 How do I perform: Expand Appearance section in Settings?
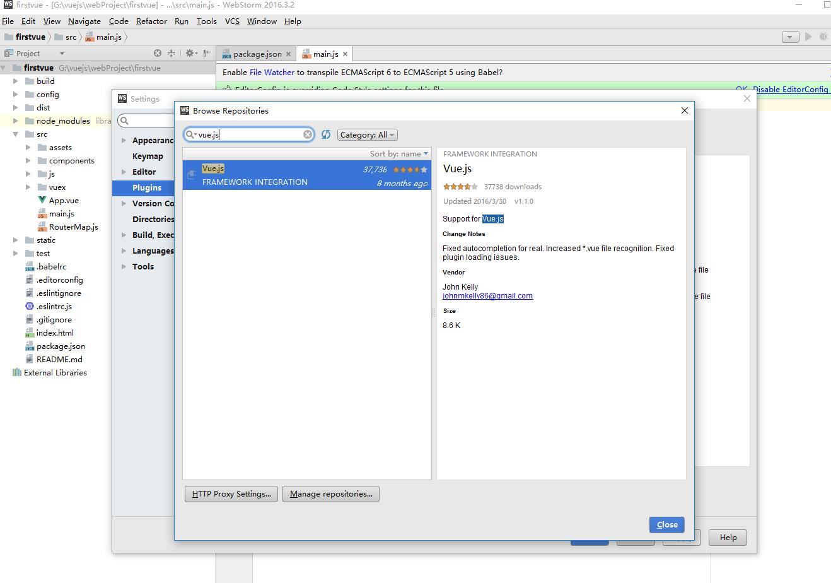click(124, 141)
